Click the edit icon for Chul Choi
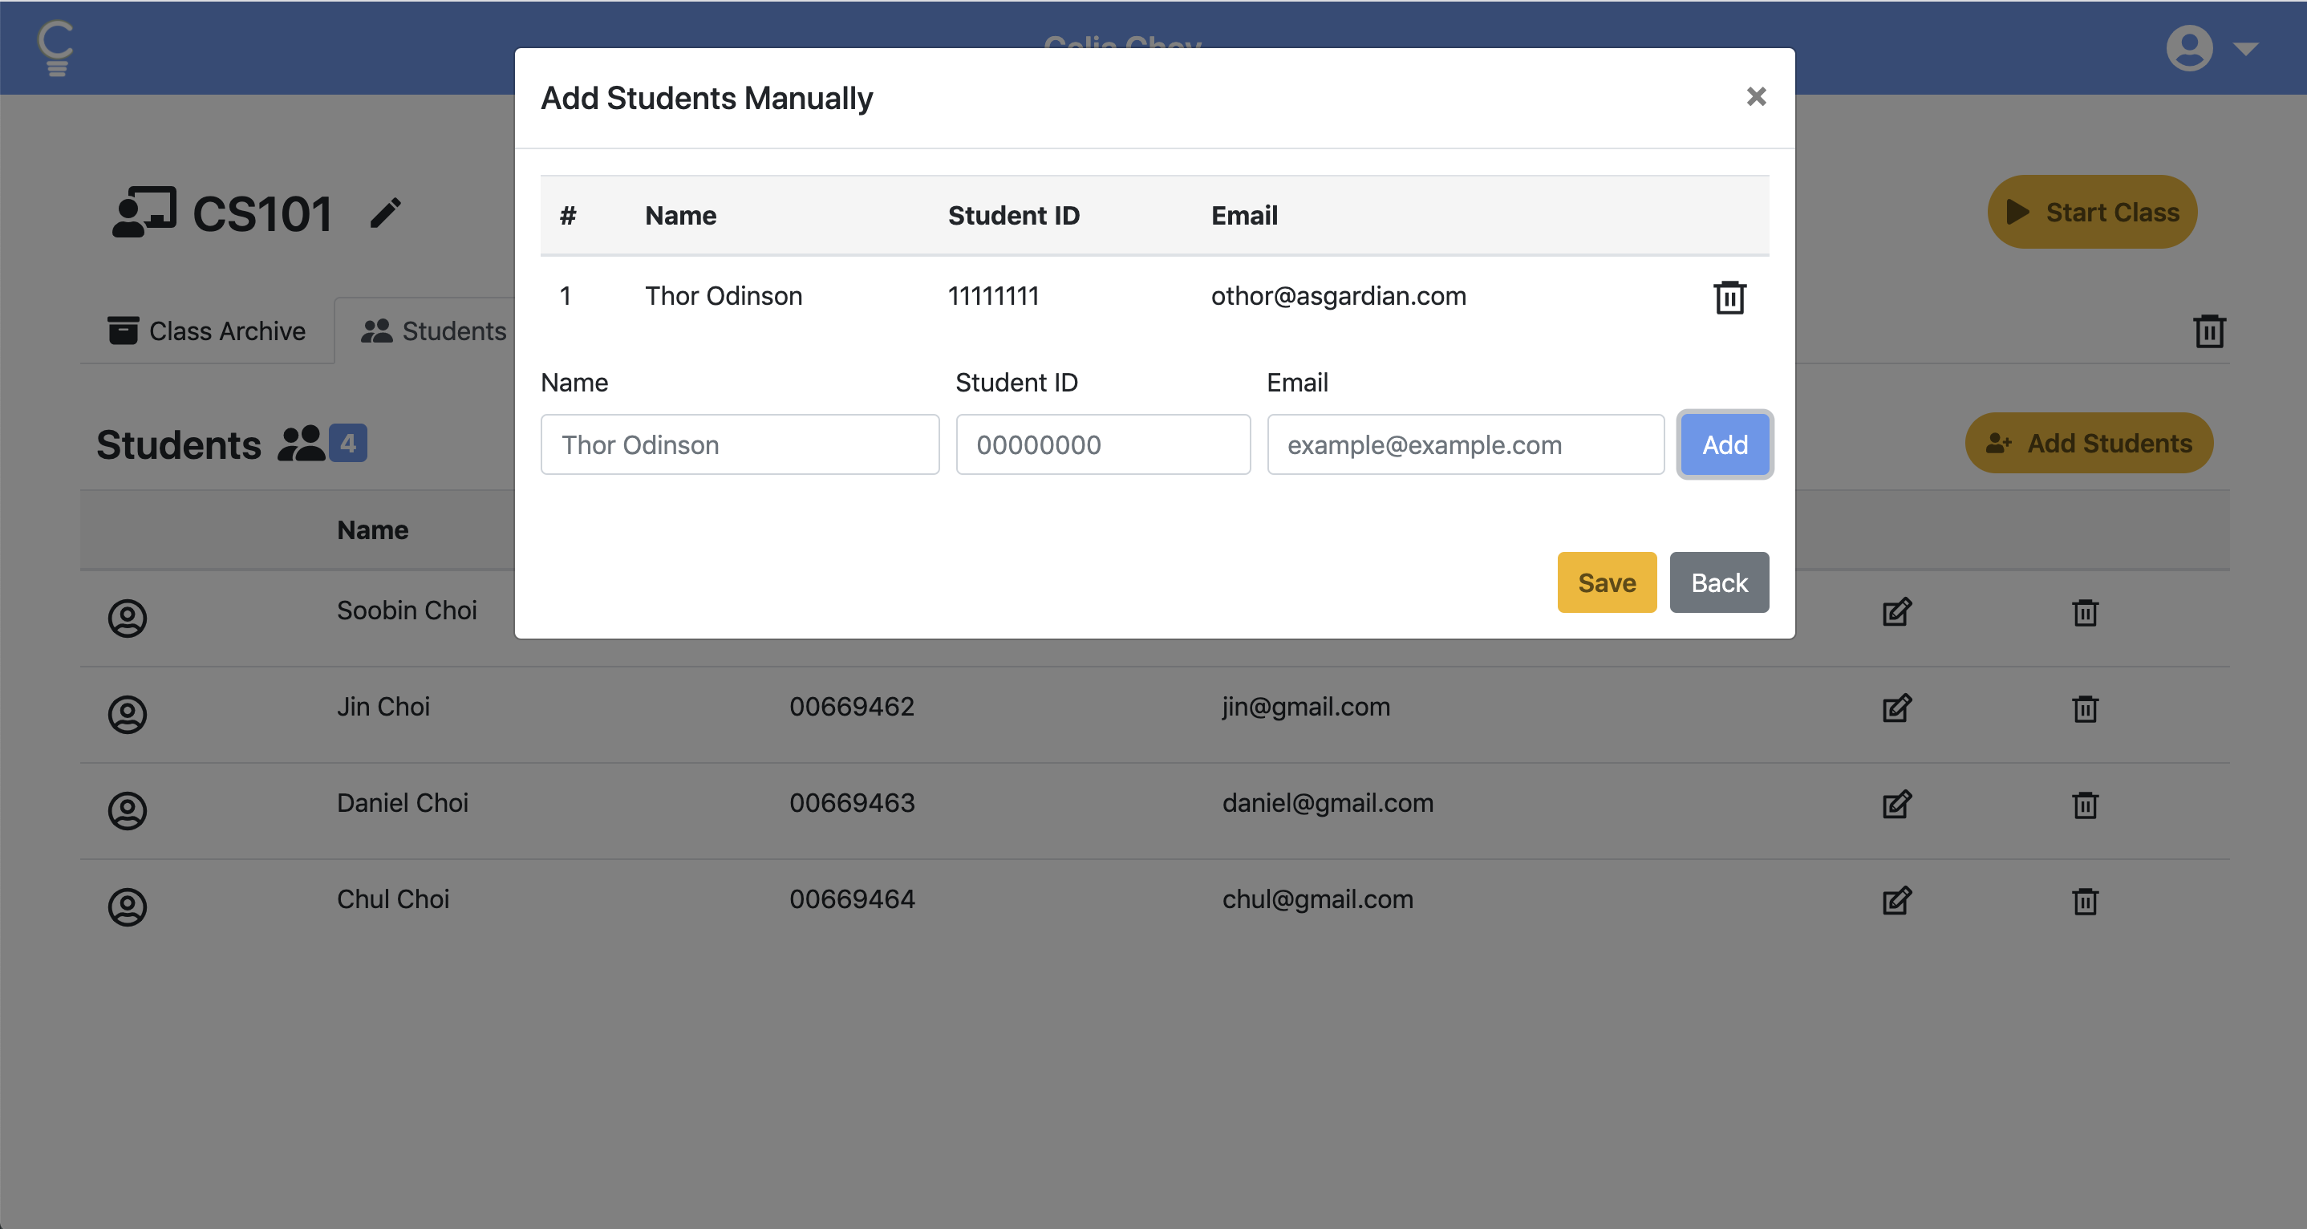This screenshot has width=2307, height=1229. pos(1896,901)
